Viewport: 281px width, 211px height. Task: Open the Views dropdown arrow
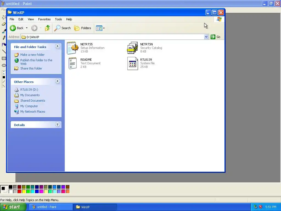104,28
